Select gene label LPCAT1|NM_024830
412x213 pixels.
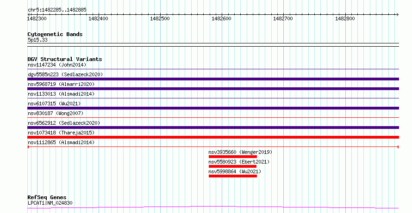point(50,203)
